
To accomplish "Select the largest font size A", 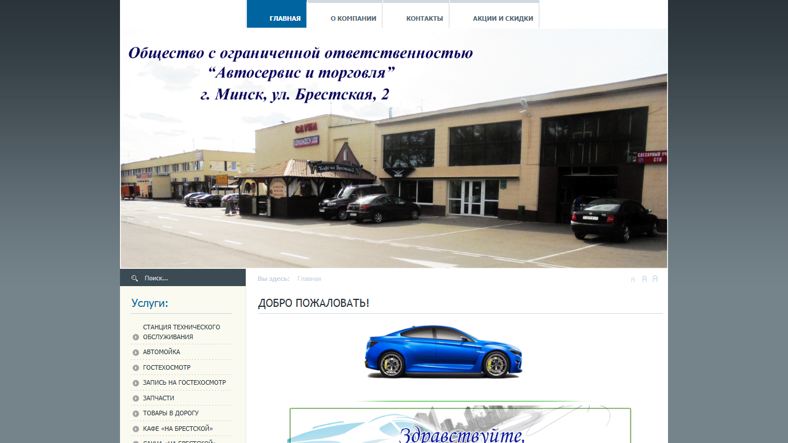I will pyautogui.click(x=655, y=279).
